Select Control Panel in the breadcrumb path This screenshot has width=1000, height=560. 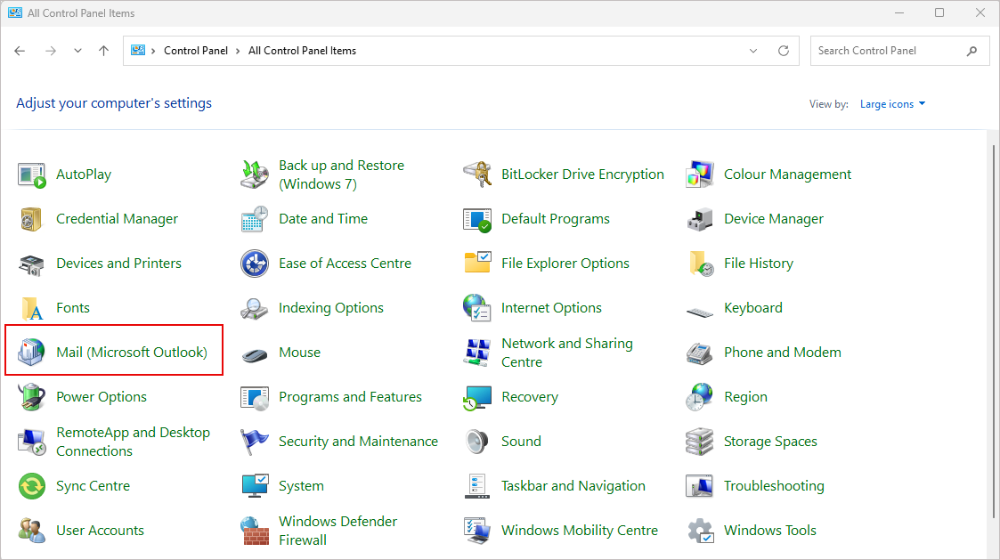[196, 51]
